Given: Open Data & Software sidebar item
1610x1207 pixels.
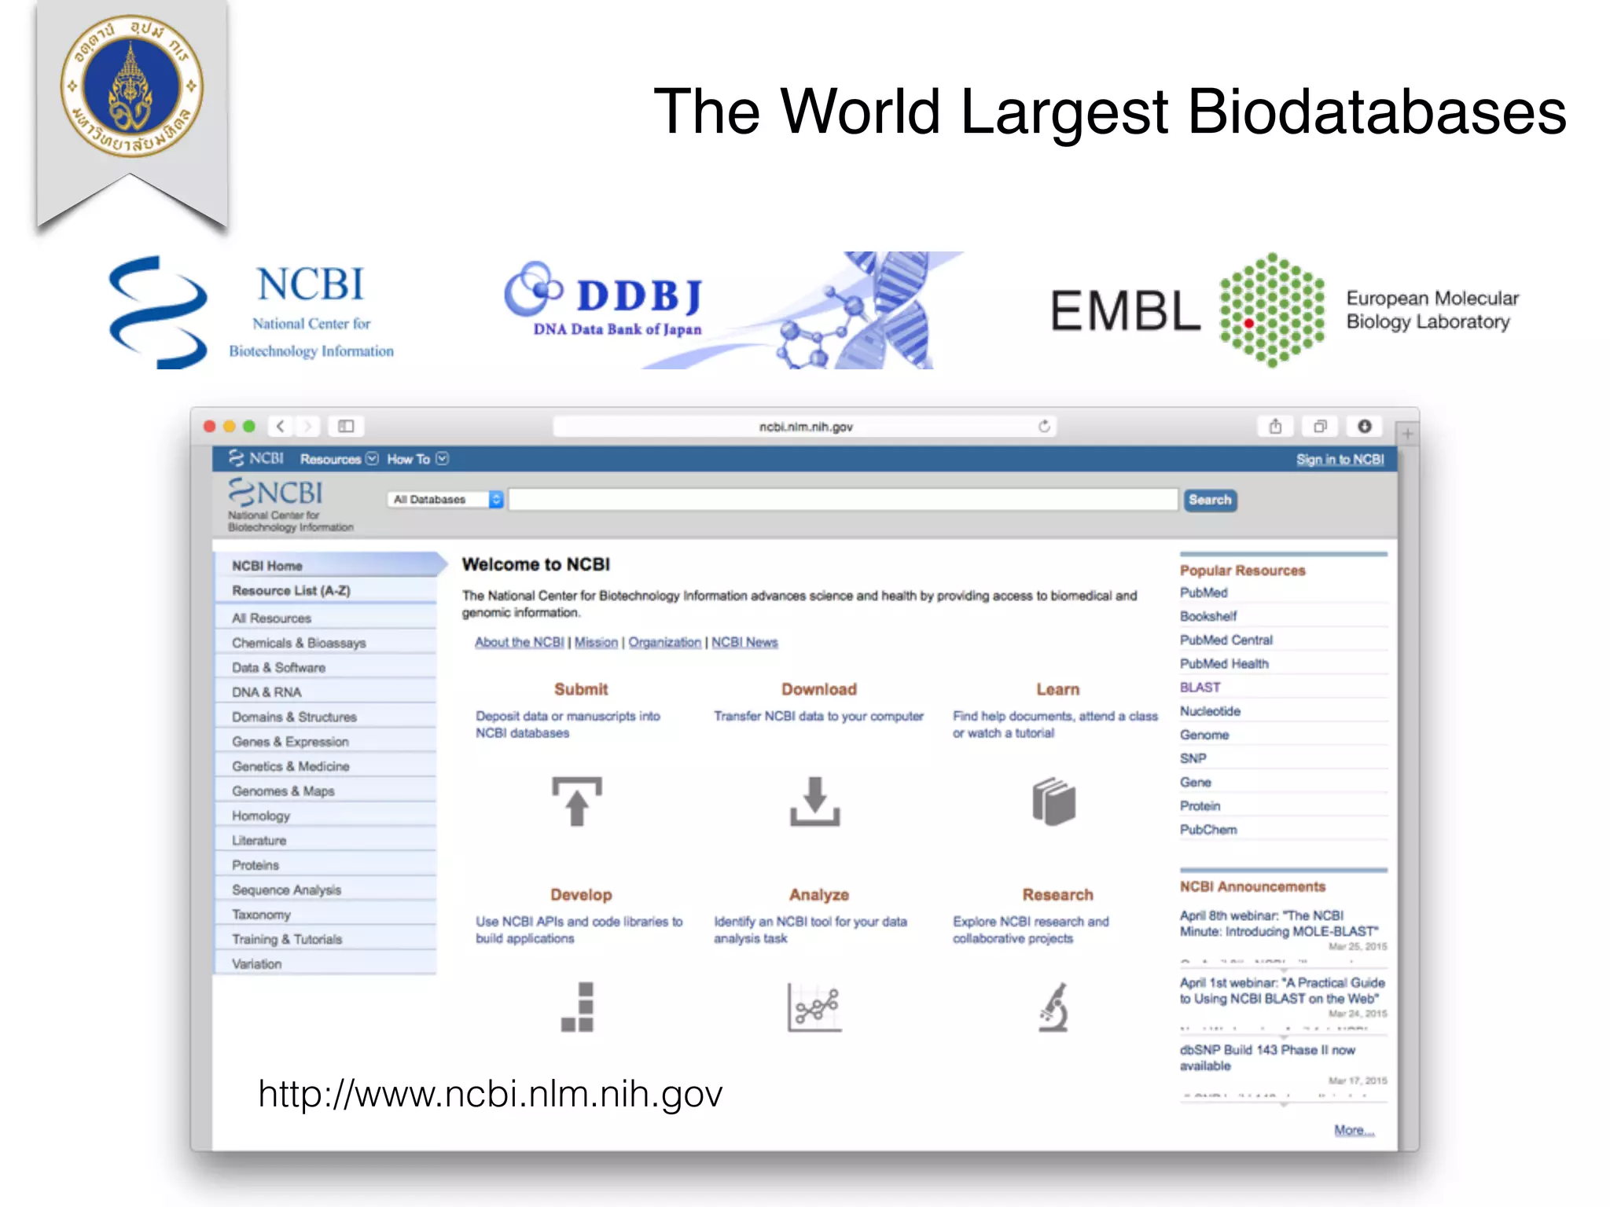Looking at the screenshot, I should 325,667.
